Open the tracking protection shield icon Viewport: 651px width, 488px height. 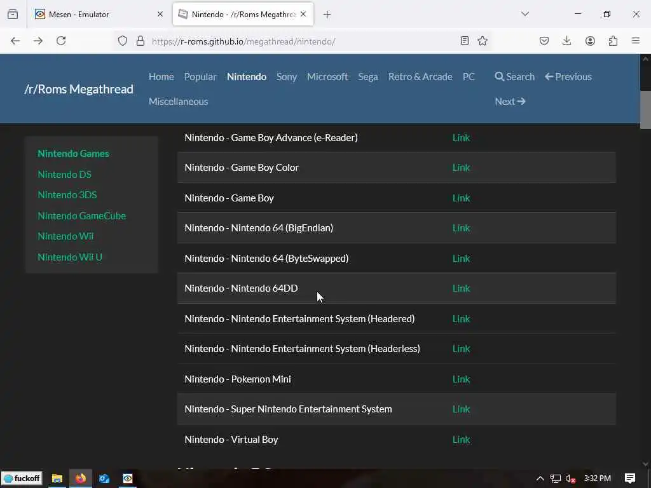click(x=123, y=41)
